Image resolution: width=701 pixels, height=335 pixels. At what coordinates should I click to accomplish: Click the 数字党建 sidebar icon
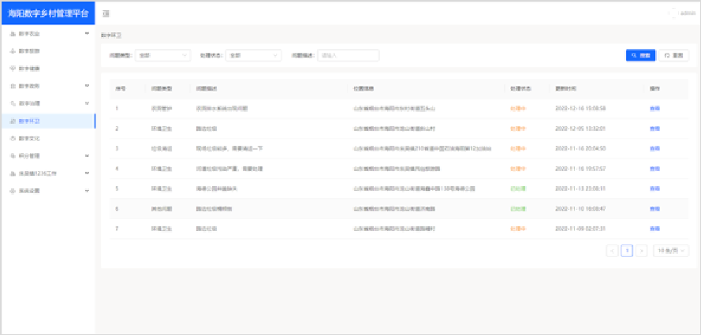pos(12,51)
